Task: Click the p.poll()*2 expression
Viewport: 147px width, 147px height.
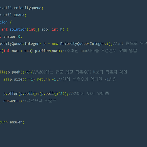Action: click(52, 94)
